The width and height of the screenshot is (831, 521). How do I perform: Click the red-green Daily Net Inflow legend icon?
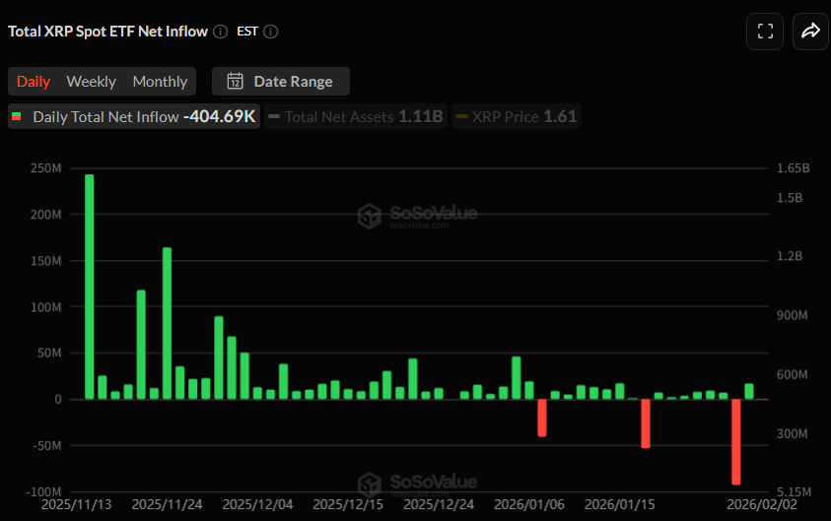[17, 117]
